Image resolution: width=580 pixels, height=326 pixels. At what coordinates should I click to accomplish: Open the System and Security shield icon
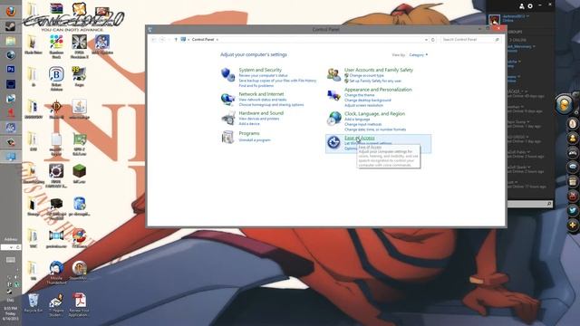[227, 74]
